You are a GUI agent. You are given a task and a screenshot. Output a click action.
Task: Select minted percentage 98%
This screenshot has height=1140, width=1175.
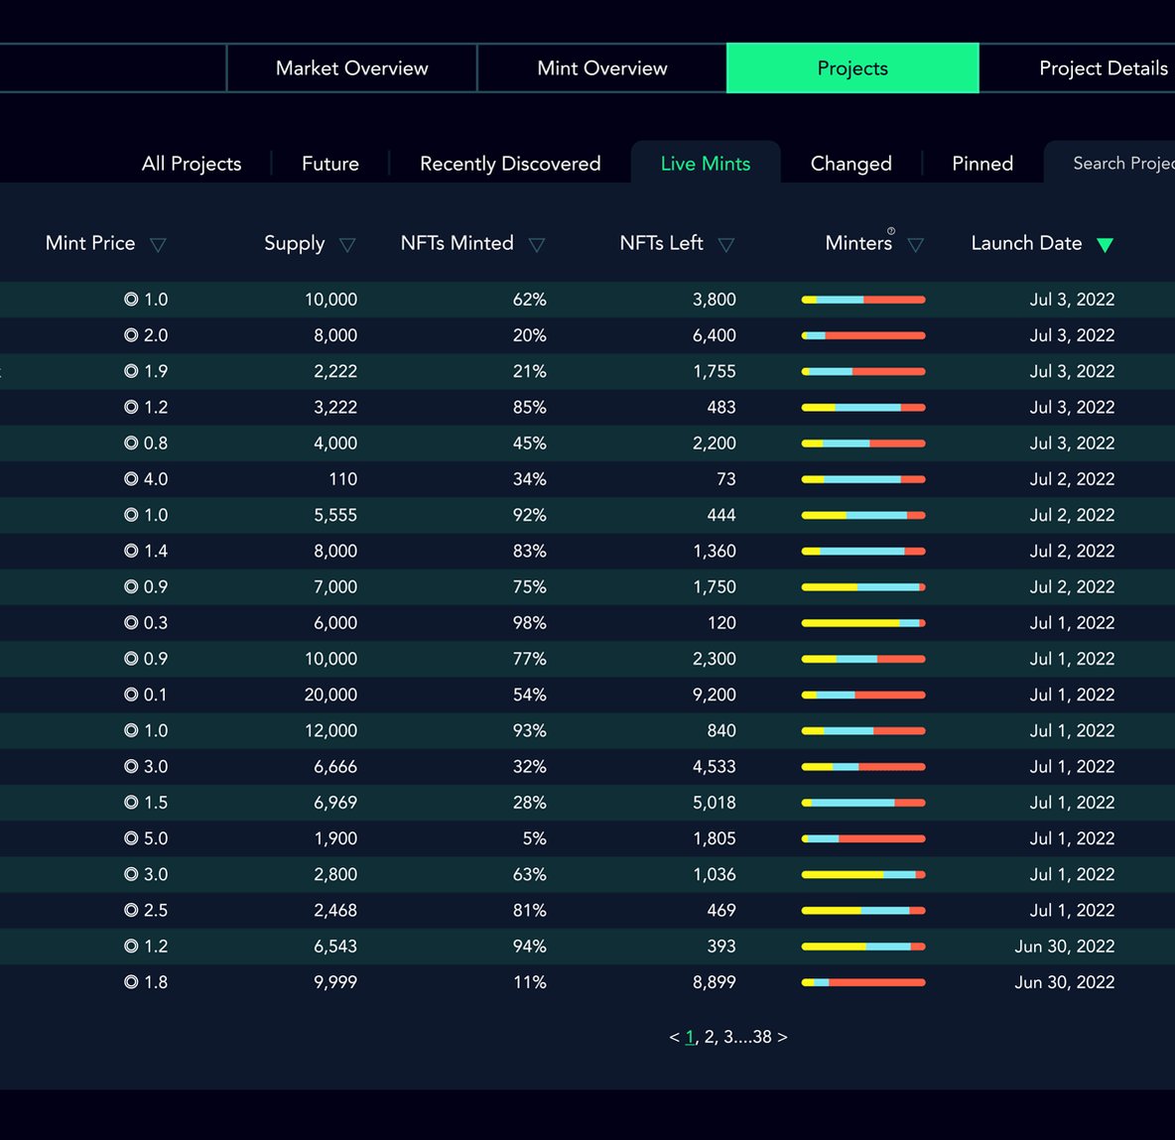tap(529, 623)
